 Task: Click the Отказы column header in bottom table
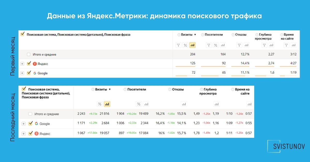click(x=178, y=89)
